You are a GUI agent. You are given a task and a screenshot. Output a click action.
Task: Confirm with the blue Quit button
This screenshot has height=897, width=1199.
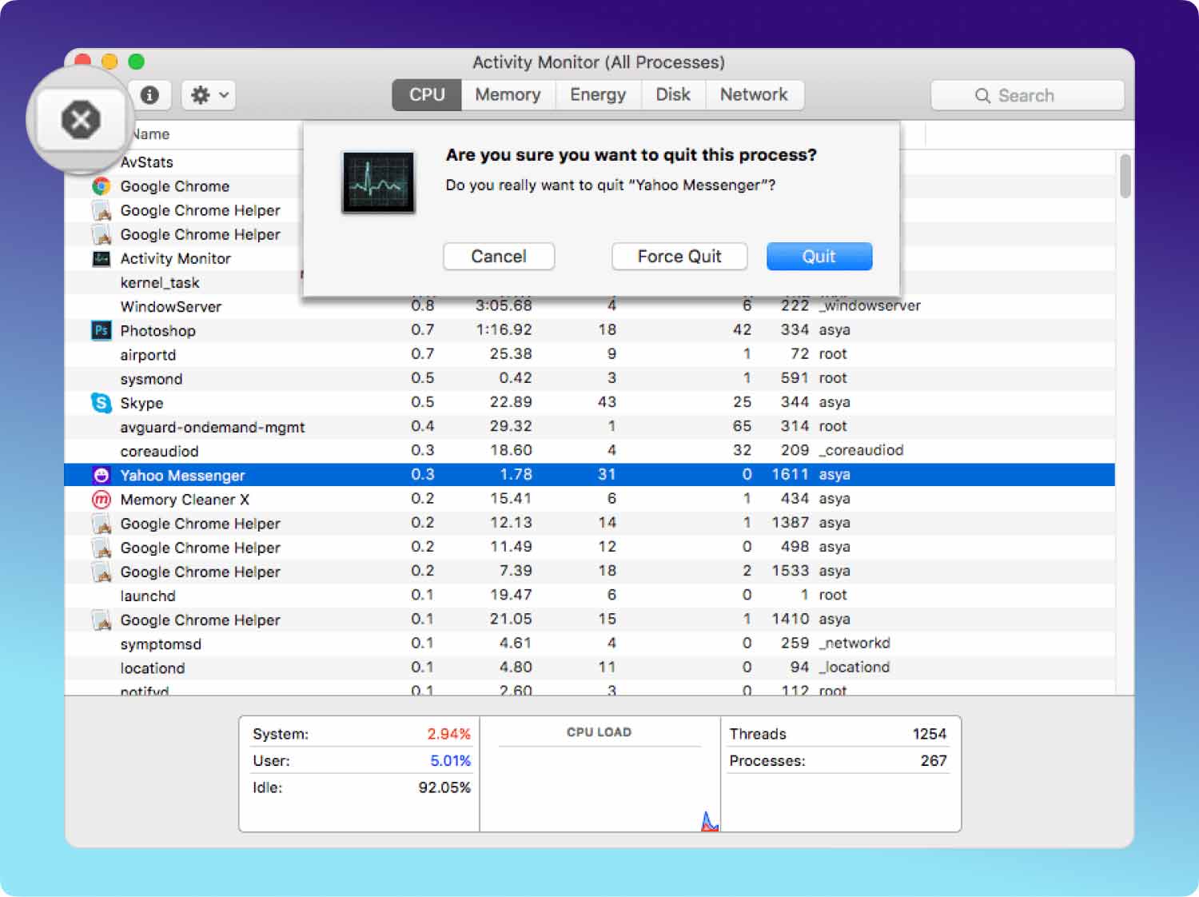[819, 257]
